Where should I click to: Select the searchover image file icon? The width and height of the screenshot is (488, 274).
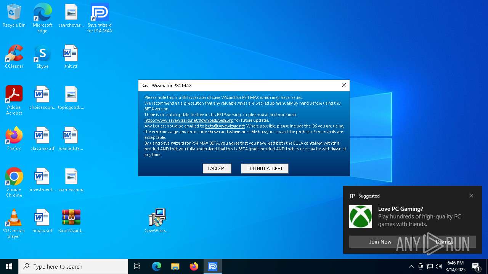71,16
